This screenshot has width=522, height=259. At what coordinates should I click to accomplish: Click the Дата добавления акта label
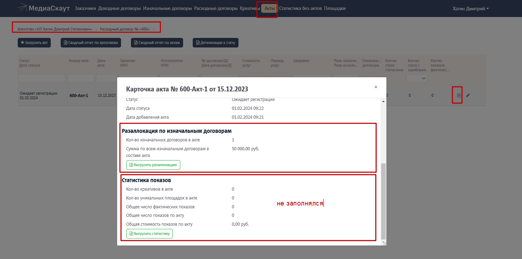[x=148, y=117]
